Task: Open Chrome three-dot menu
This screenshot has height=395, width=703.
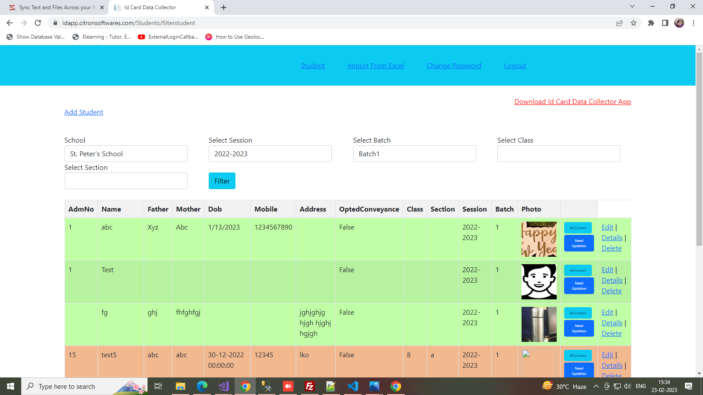Action: click(x=693, y=23)
